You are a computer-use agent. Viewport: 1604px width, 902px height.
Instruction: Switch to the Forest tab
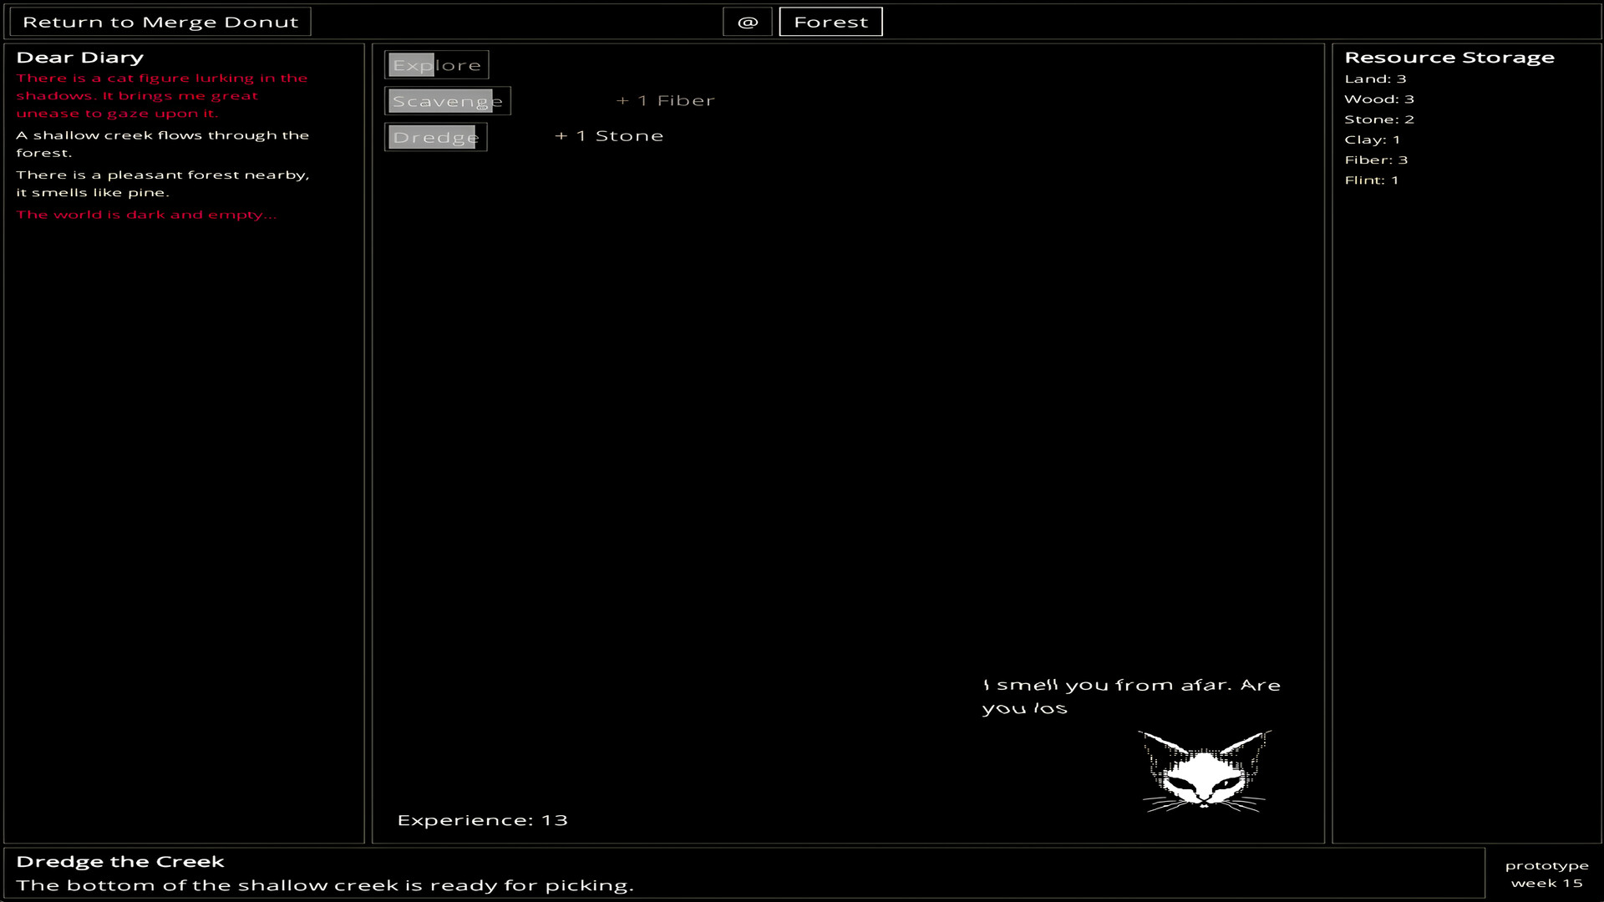click(830, 22)
